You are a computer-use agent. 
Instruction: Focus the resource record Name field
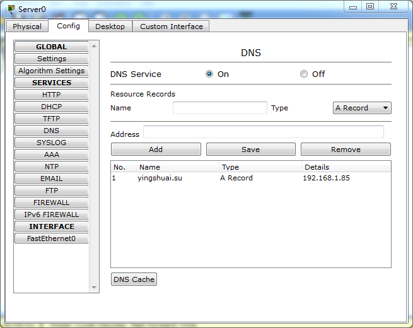pos(220,108)
